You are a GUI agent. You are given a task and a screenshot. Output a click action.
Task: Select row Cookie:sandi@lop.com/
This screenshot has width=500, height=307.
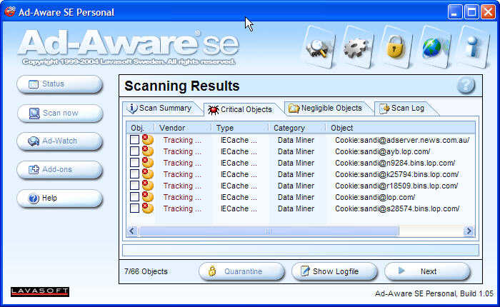[x=301, y=197]
